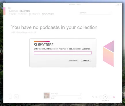Image resolution: width=125 pixels, height=106 pixels.
Task: Close the Zune window
Action: coord(120,5)
